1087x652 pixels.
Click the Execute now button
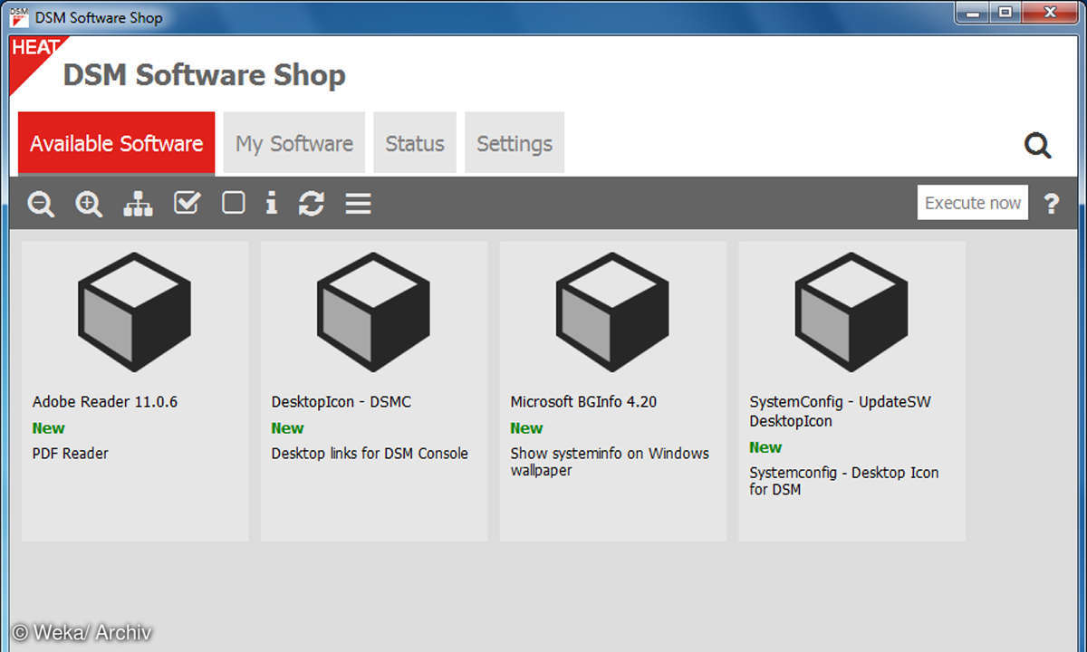[x=973, y=203]
